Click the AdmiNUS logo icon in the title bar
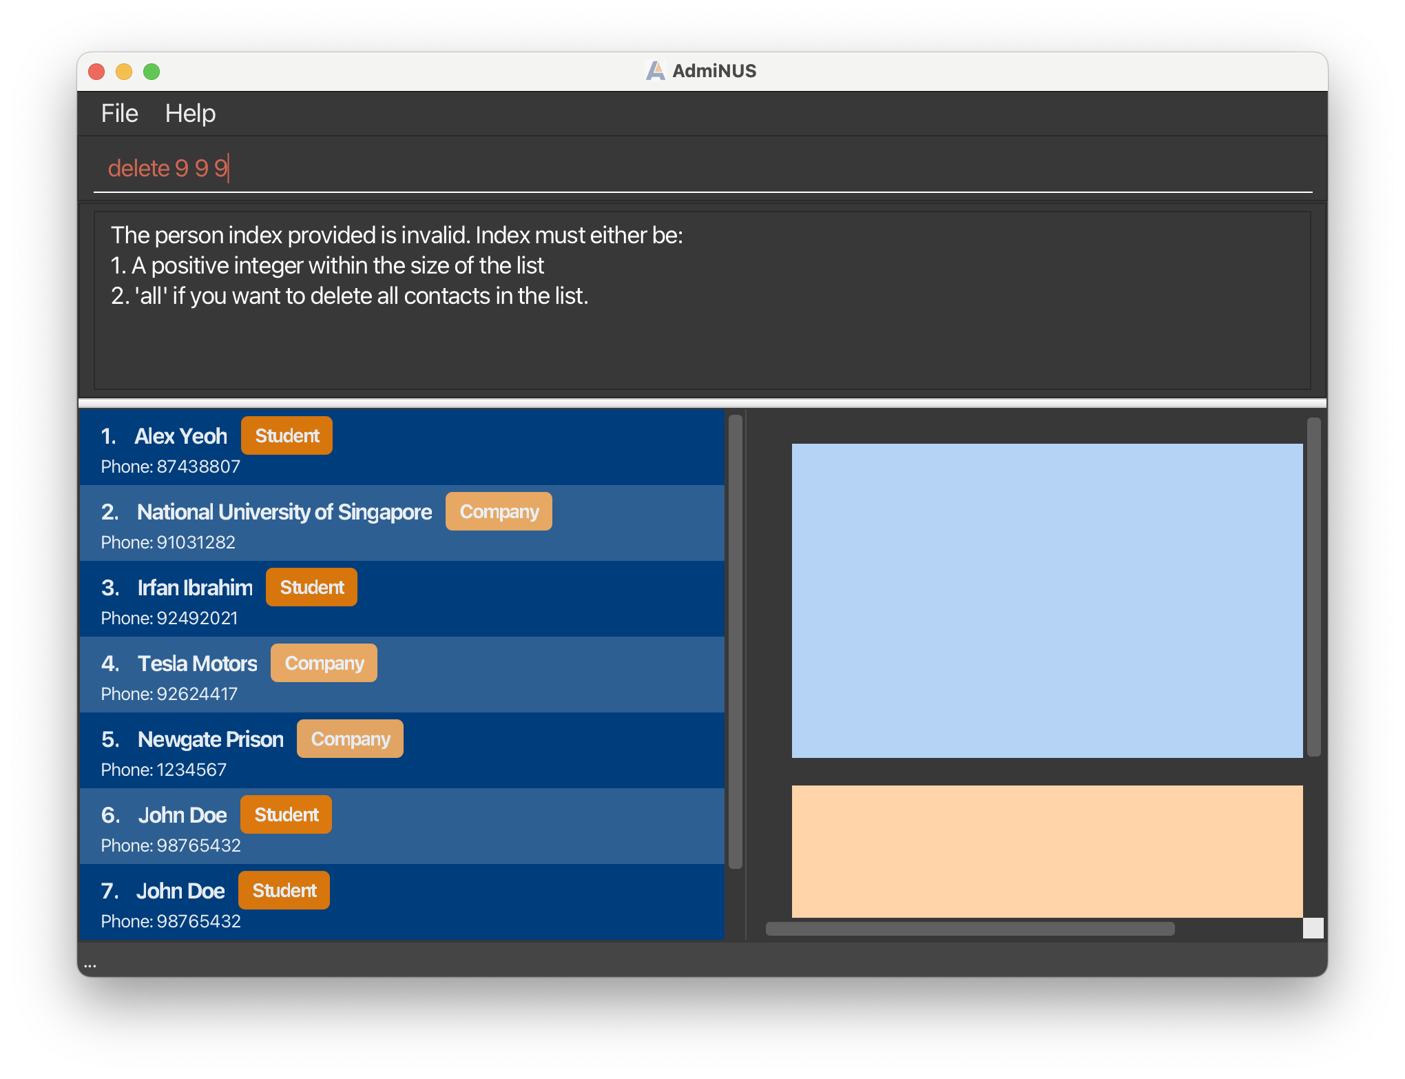Screen dimensions: 1405x1079 tap(655, 71)
